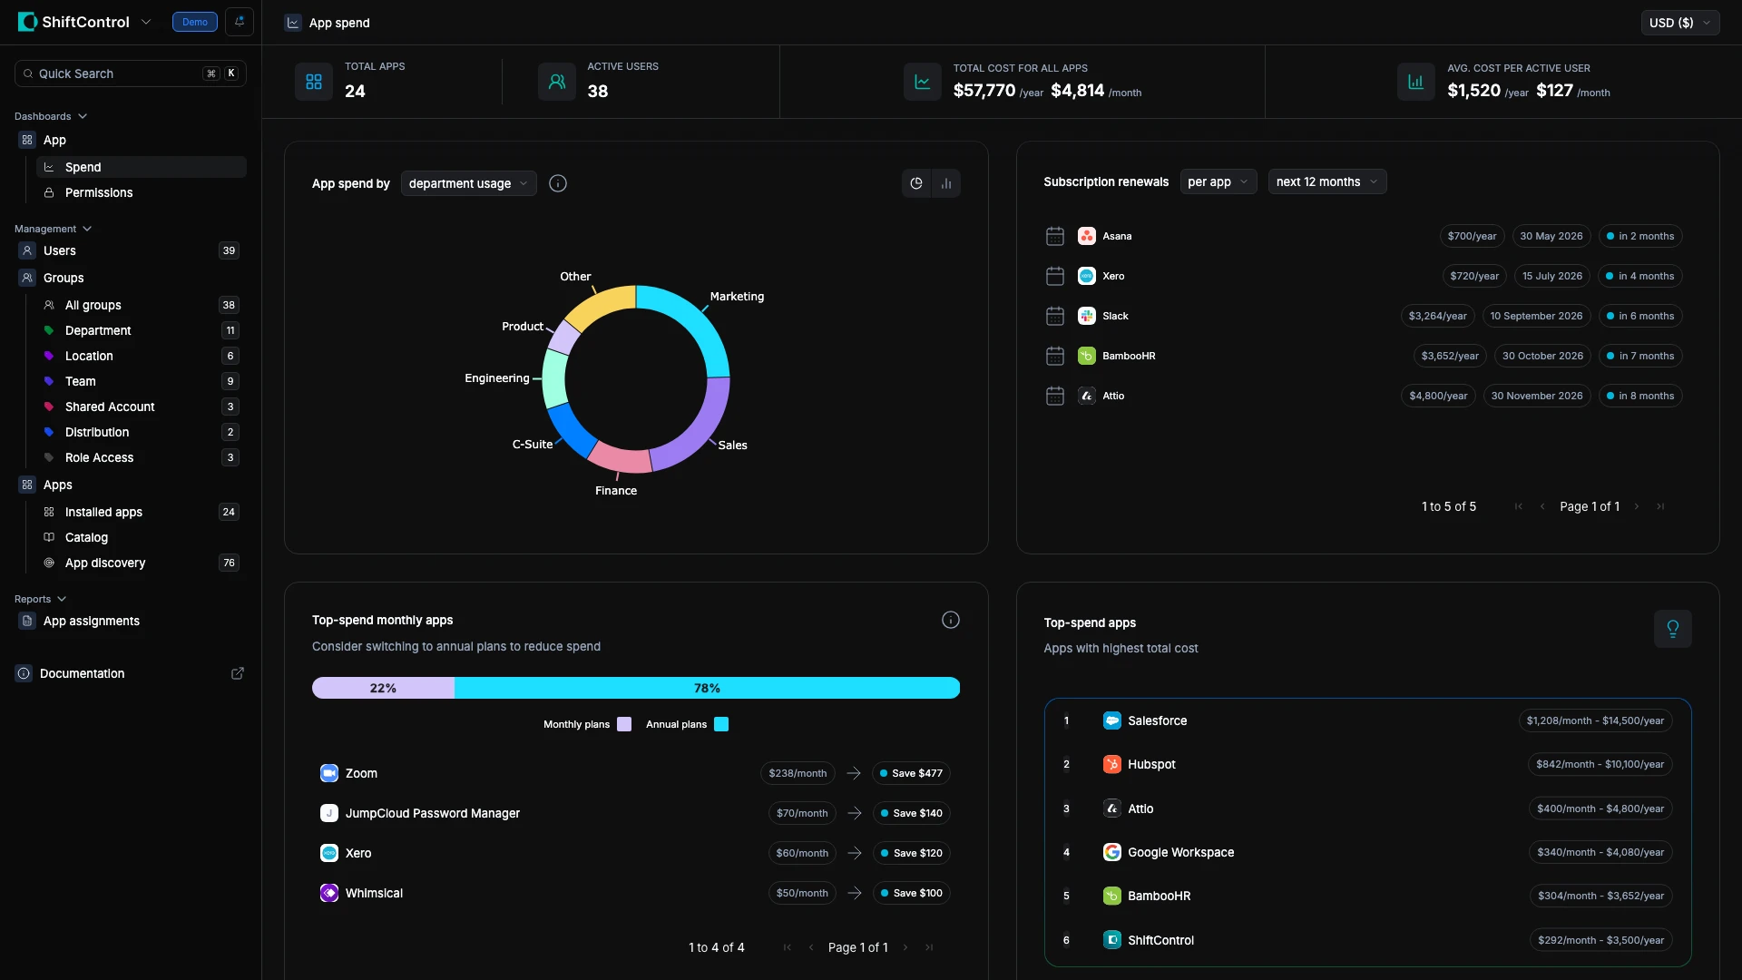This screenshot has width=1742, height=980.
Task: Click the Zoom app icon
Action: [x=329, y=773]
